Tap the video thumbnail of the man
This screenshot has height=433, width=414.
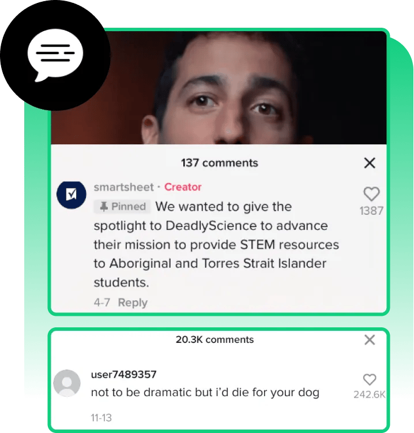[x=219, y=88]
